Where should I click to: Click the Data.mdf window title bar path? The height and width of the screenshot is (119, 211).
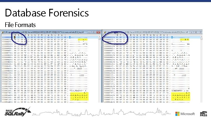point(147,32)
